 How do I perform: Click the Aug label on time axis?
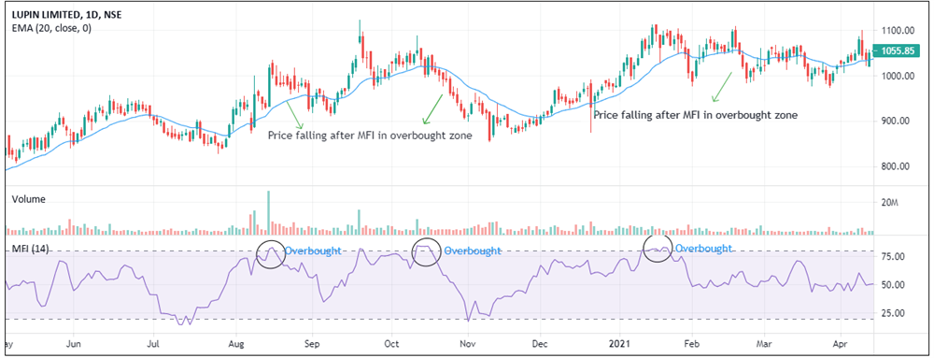click(237, 344)
